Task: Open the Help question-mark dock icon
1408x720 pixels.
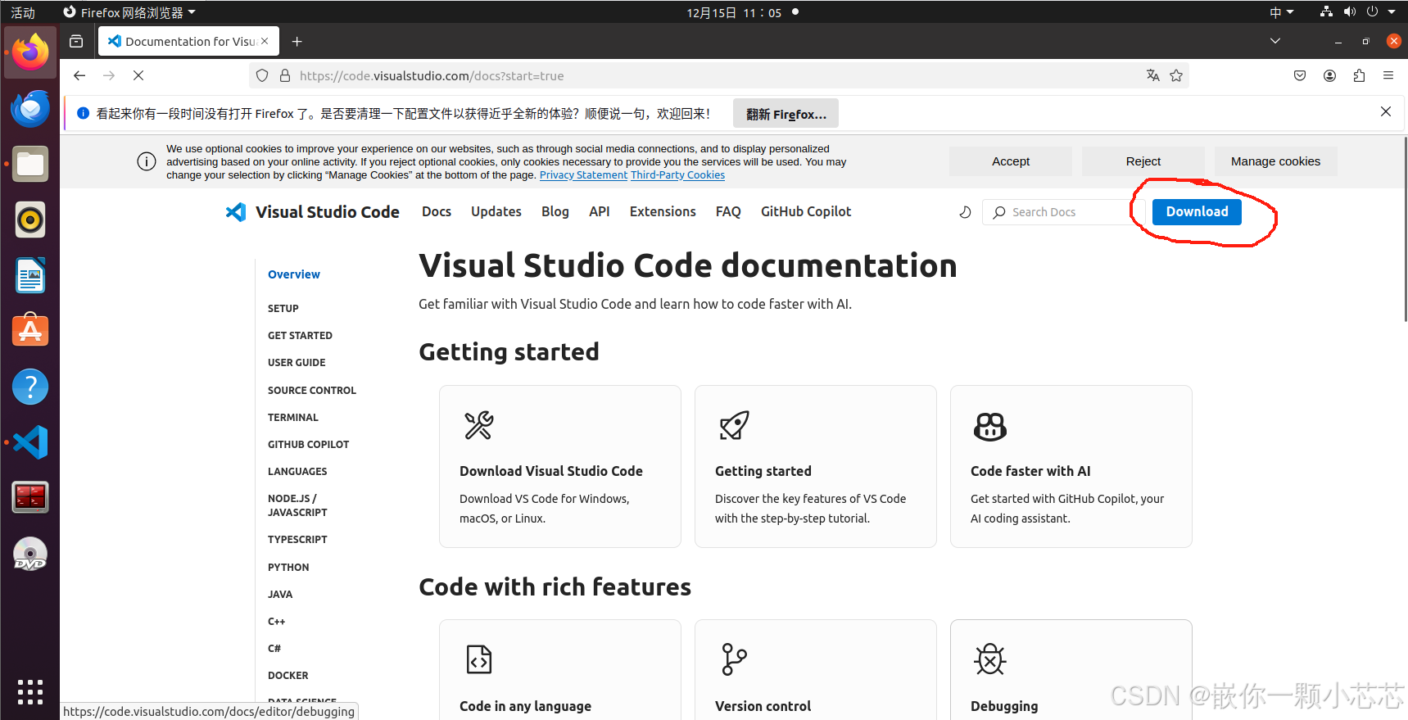Action: pos(30,387)
